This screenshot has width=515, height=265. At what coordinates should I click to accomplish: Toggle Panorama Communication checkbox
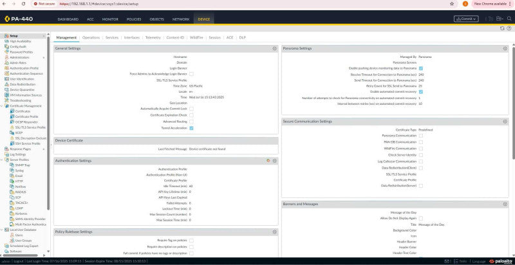point(421,136)
